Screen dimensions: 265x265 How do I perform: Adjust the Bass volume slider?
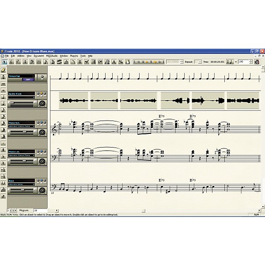22,190
